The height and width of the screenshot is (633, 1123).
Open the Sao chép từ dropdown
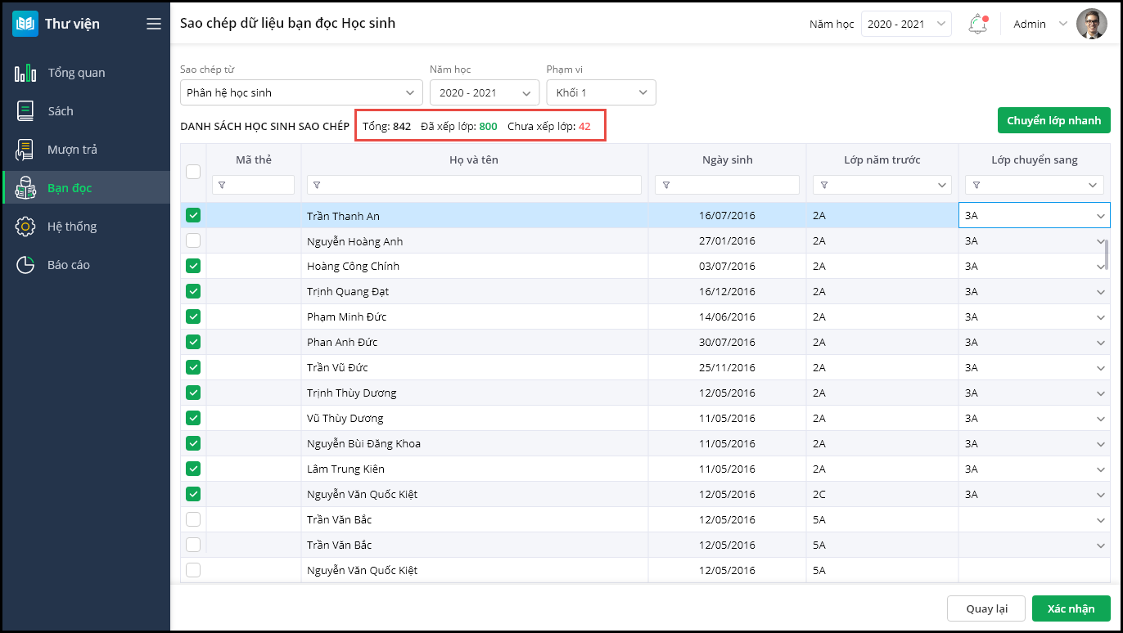[301, 92]
